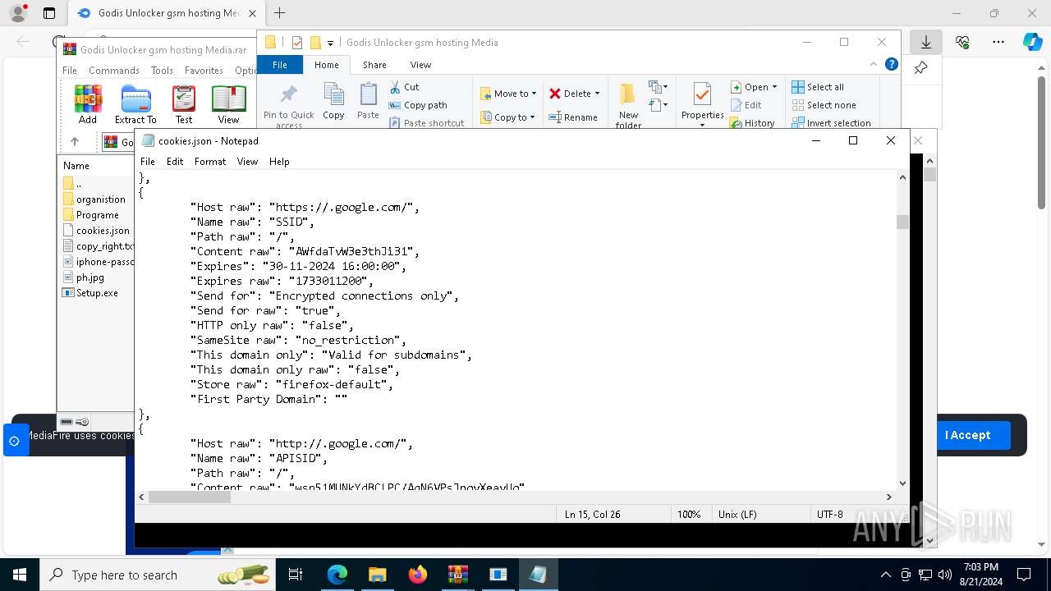Screen dimensions: 1051x591
Task: Click the taskbar search box
Action: tap(158, 575)
